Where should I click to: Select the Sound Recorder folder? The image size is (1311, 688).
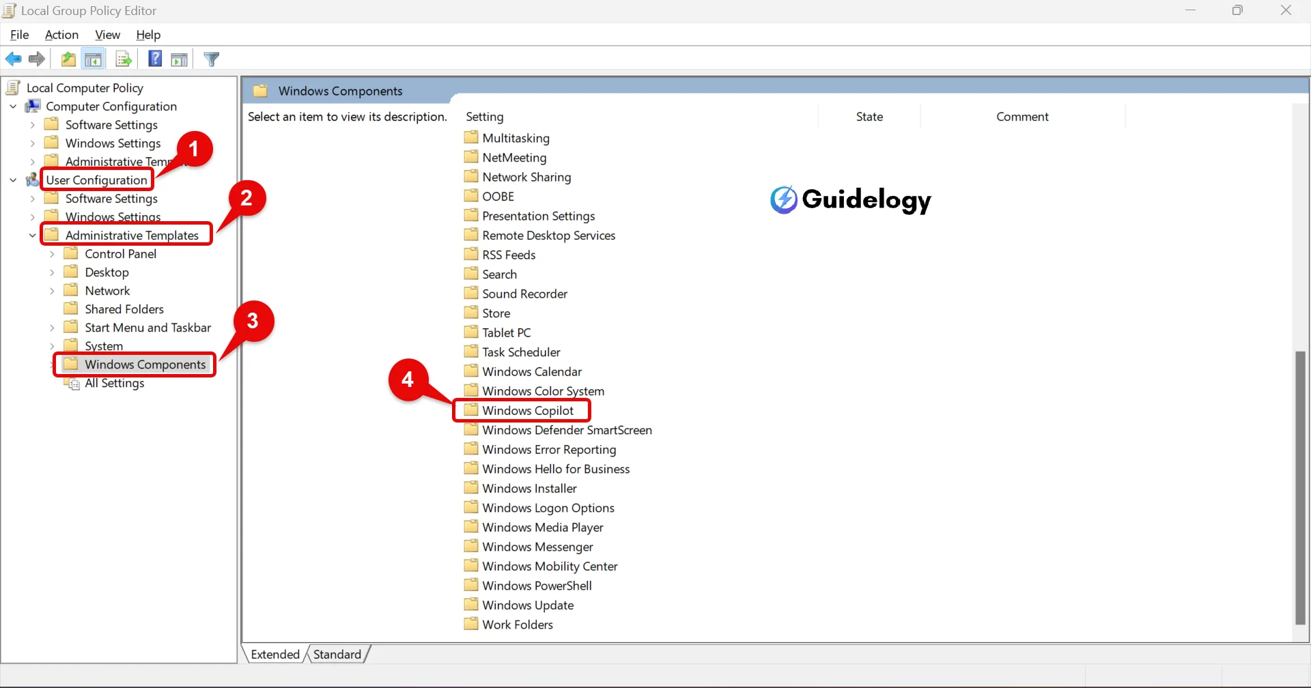(524, 293)
